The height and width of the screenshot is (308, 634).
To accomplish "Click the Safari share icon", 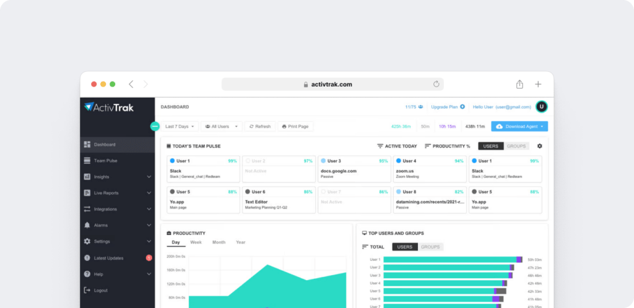I will [519, 84].
